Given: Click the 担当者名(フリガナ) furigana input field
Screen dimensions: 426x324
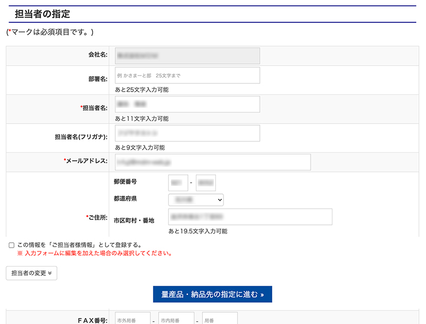Looking at the screenshot, I should 187,133.
